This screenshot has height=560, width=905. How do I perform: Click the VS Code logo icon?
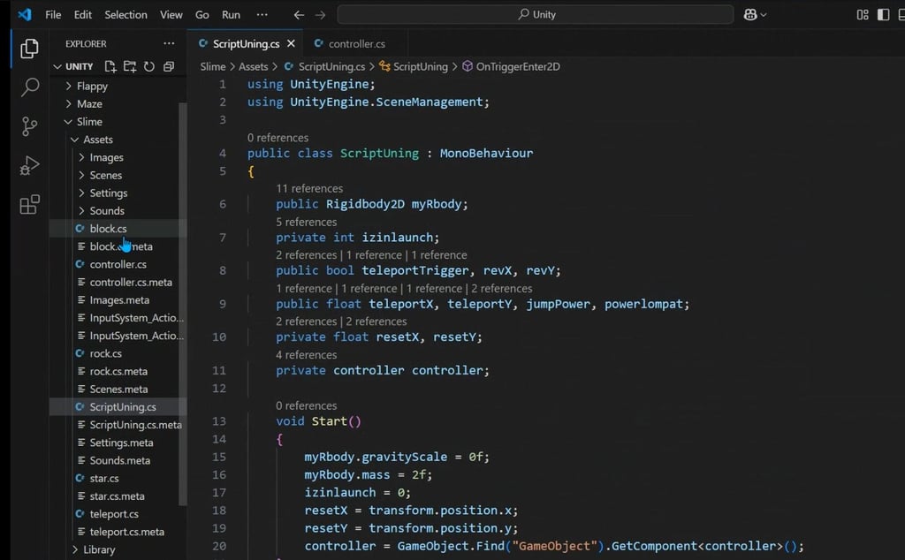point(24,14)
